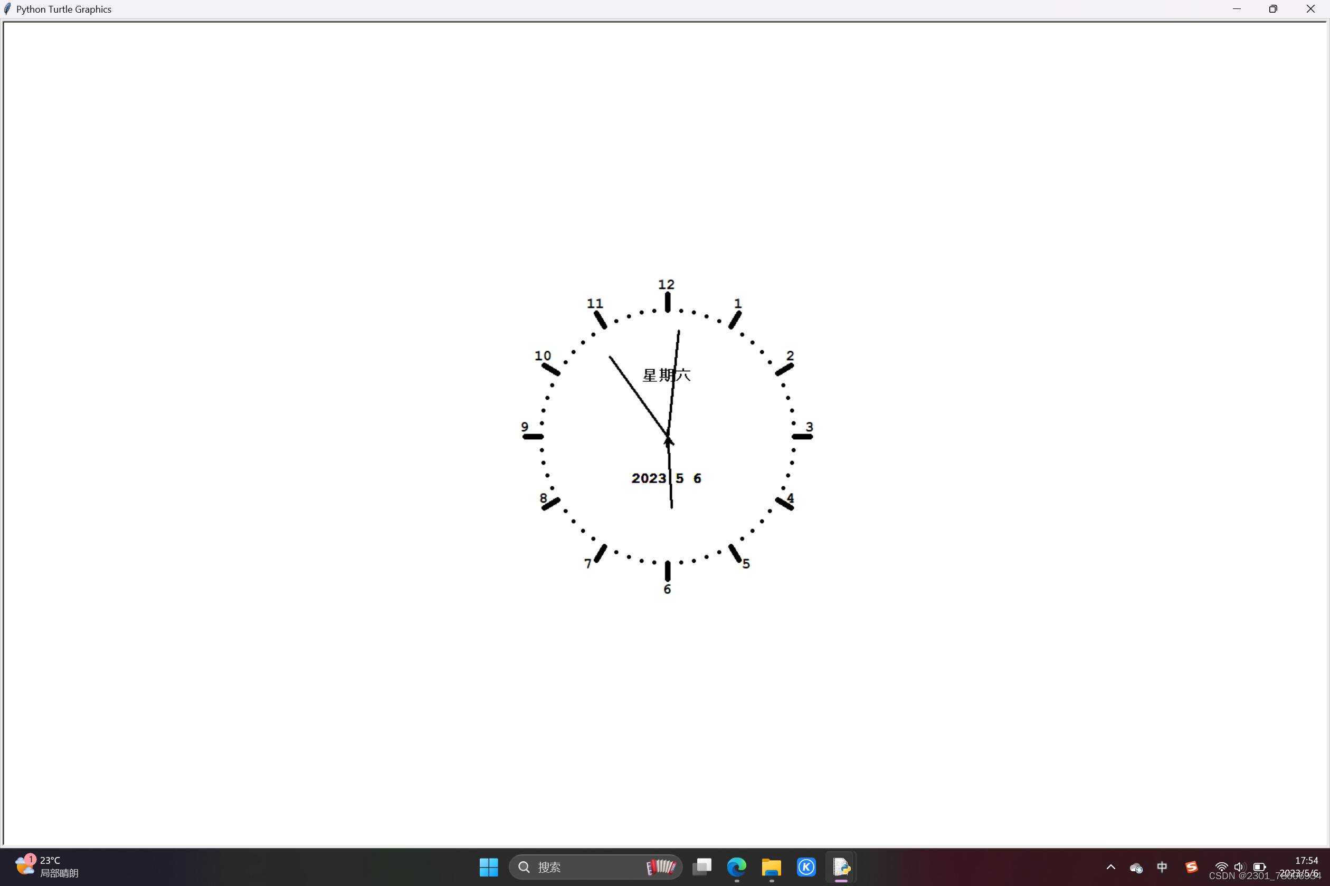Viewport: 1330px width, 886px height.
Task: Open the Windows Start menu
Action: [489, 867]
